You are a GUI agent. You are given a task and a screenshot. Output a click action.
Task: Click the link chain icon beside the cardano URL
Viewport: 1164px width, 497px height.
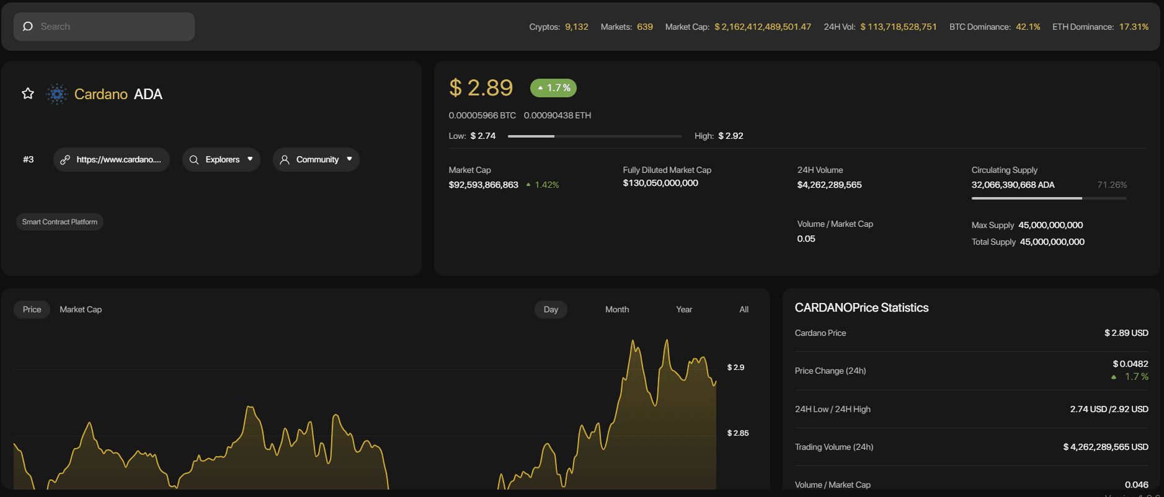(65, 160)
